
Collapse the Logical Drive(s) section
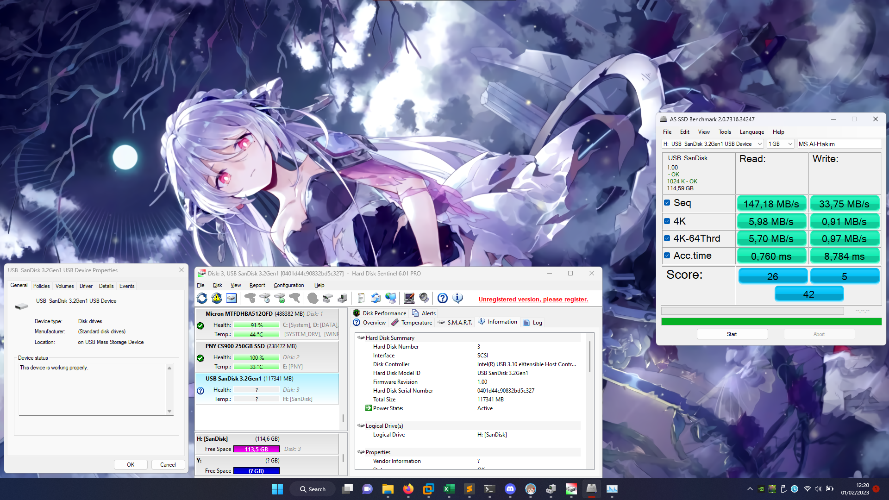click(361, 426)
